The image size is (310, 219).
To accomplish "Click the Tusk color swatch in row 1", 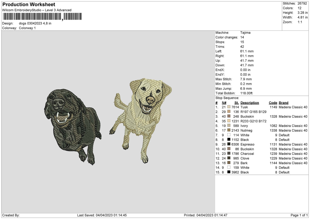I will tap(229, 107).
